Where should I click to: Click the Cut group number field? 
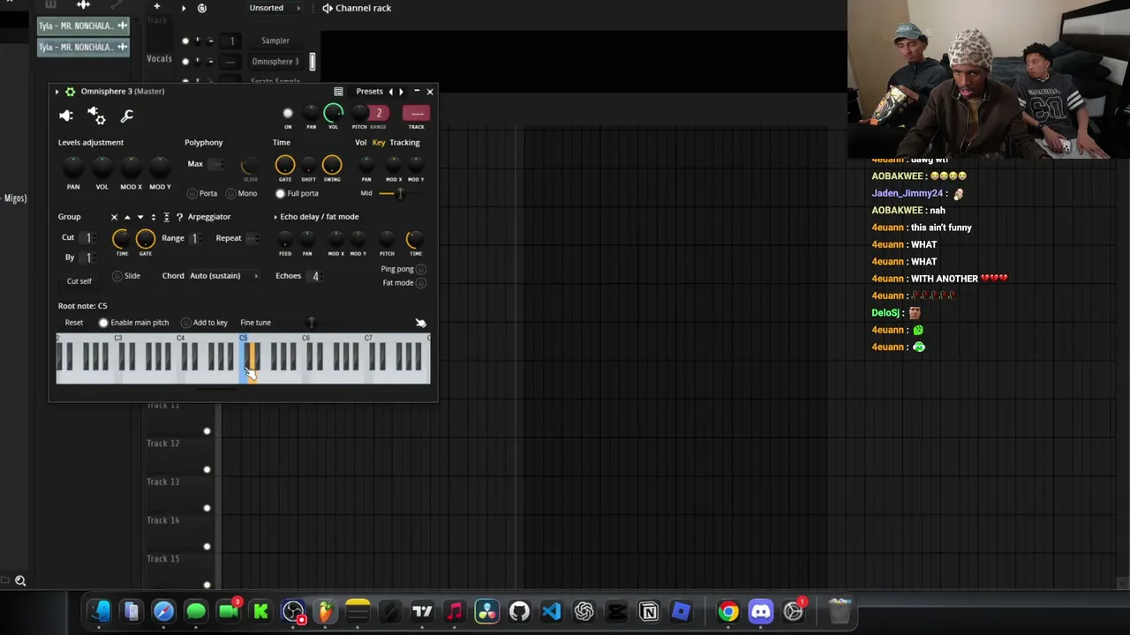coord(88,238)
